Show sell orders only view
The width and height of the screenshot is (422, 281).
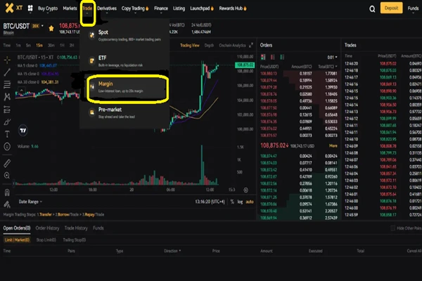coord(273,57)
